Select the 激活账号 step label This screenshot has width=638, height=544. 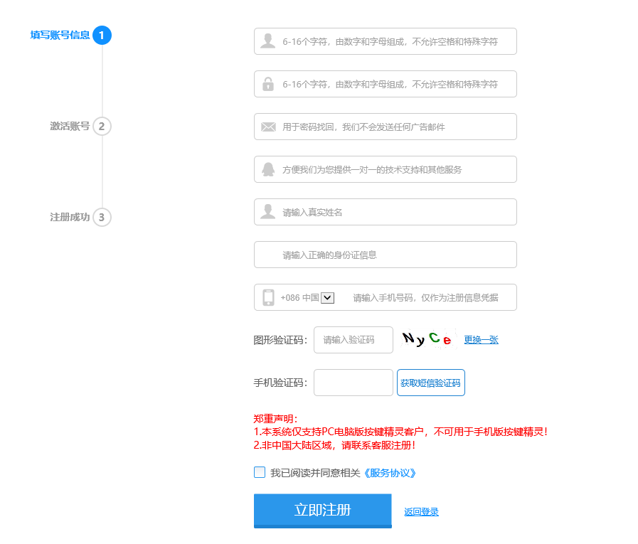70,127
